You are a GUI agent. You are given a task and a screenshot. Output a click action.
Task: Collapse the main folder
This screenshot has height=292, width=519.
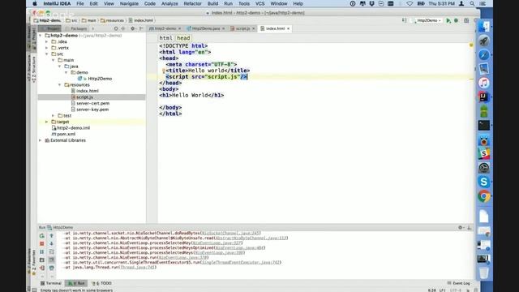(x=53, y=60)
